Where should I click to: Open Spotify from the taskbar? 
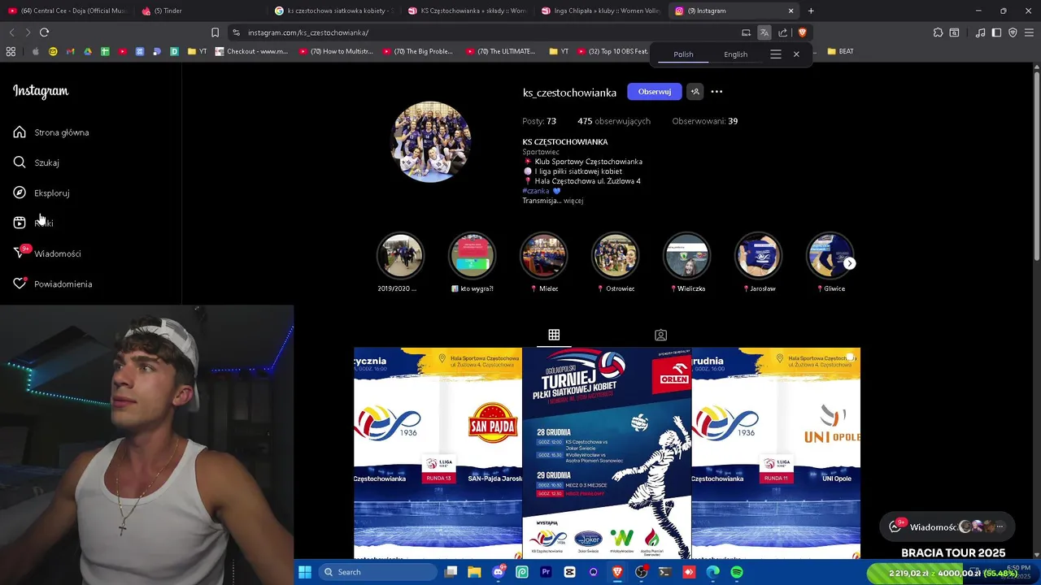737,572
